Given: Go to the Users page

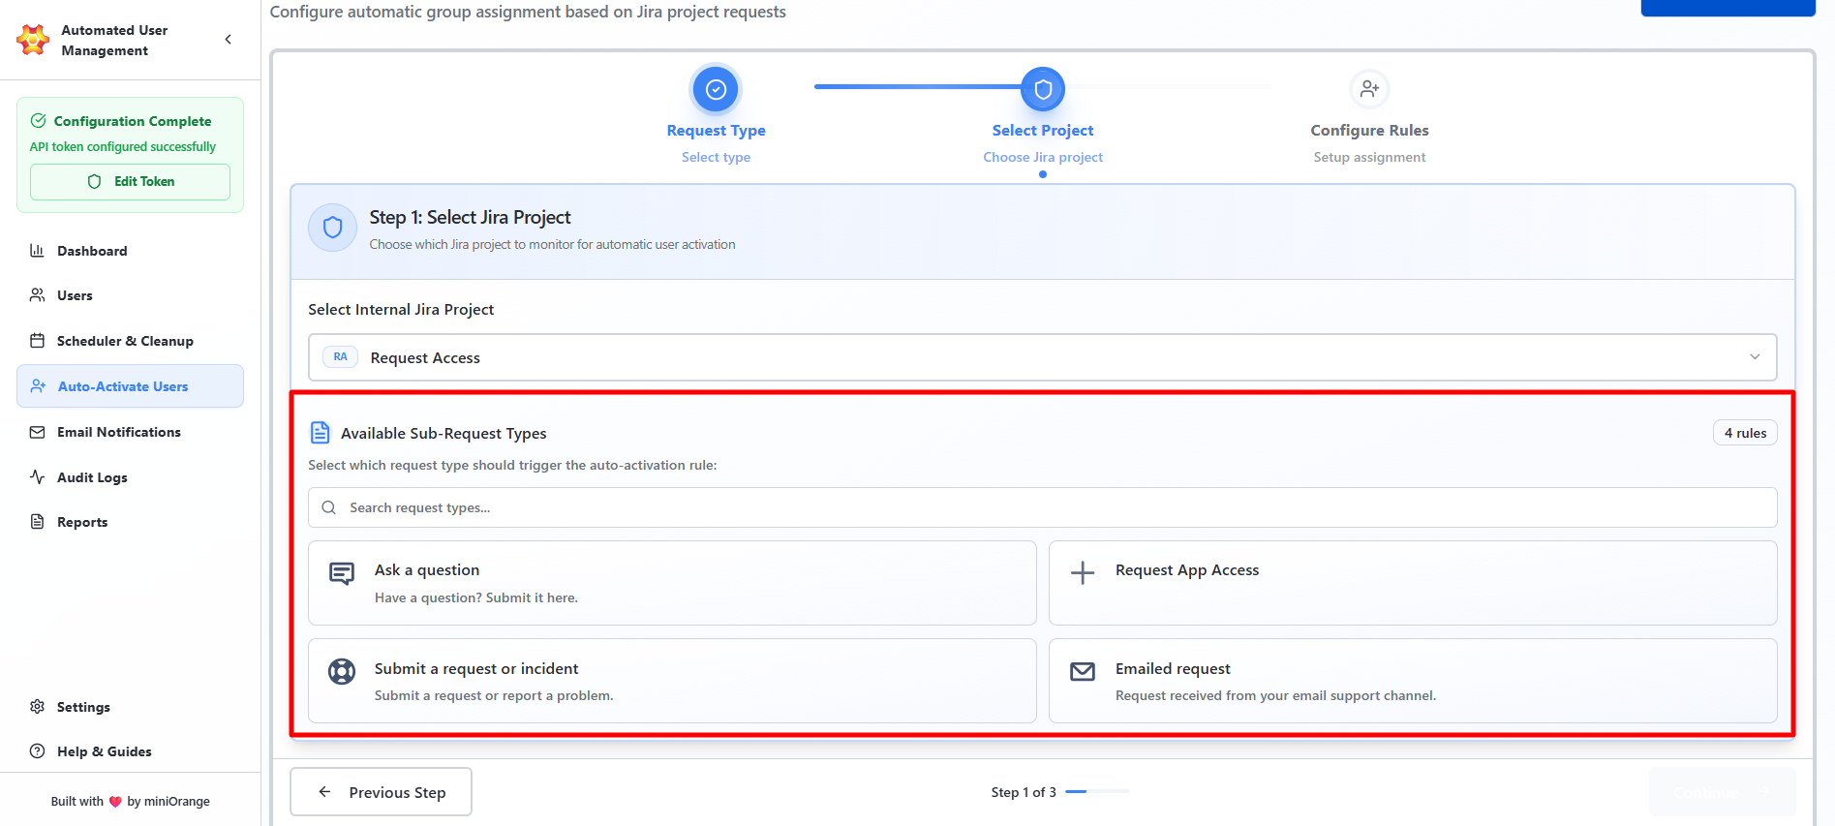Looking at the screenshot, I should coord(130,295).
